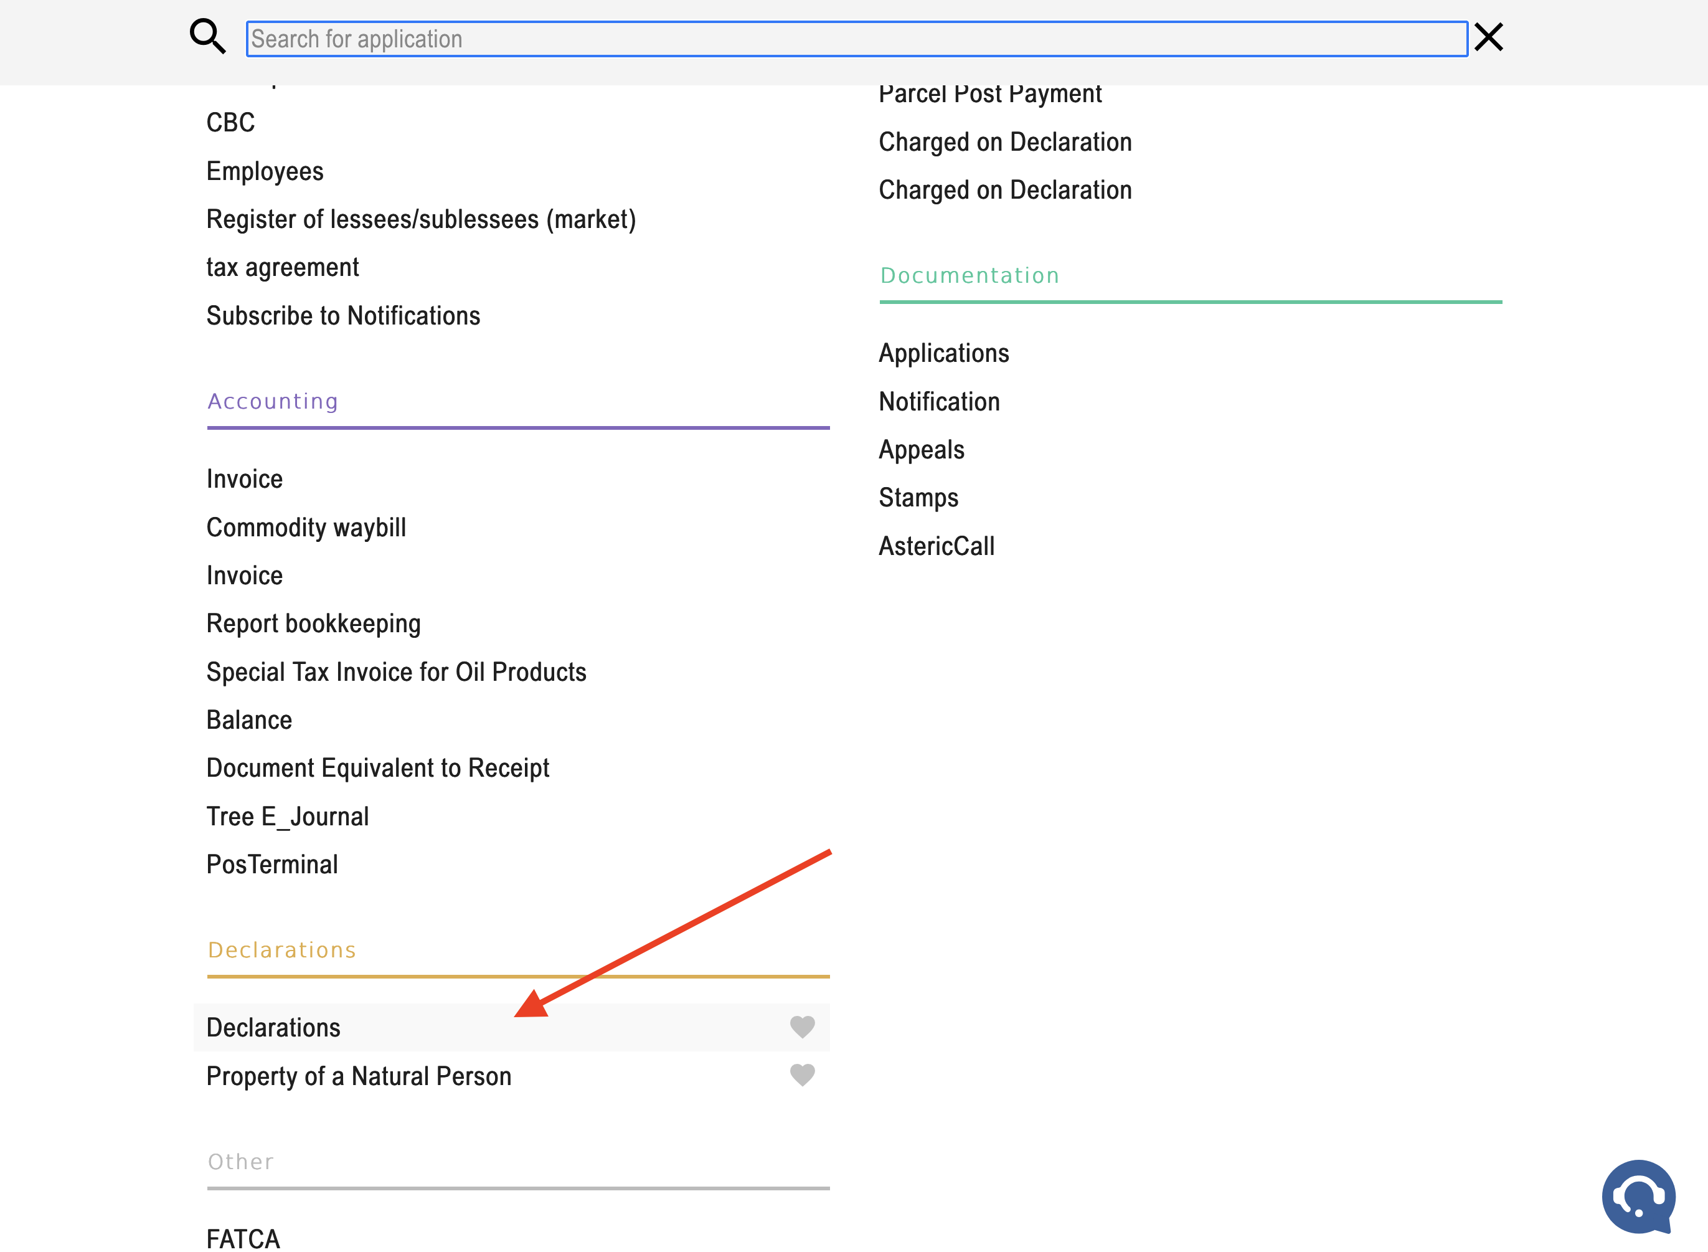The height and width of the screenshot is (1252, 1708).
Task: Open the support chat bubble icon
Action: [1638, 1197]
